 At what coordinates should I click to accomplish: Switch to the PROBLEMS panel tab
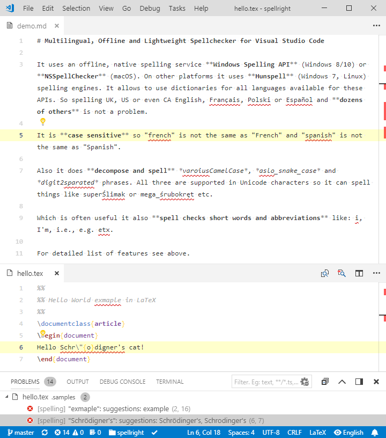point(25,382)
